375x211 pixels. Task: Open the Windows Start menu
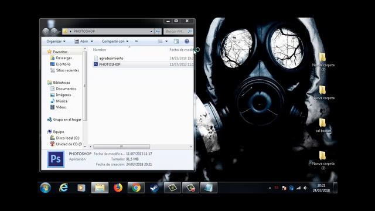pyautogui.click(x=46, y=188)
